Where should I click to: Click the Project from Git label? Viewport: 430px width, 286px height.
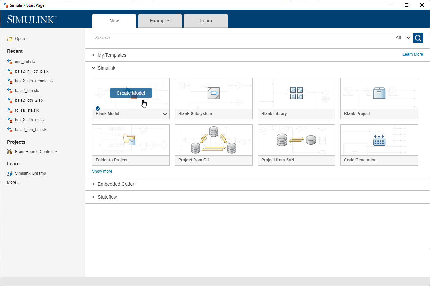pos(194,160)
